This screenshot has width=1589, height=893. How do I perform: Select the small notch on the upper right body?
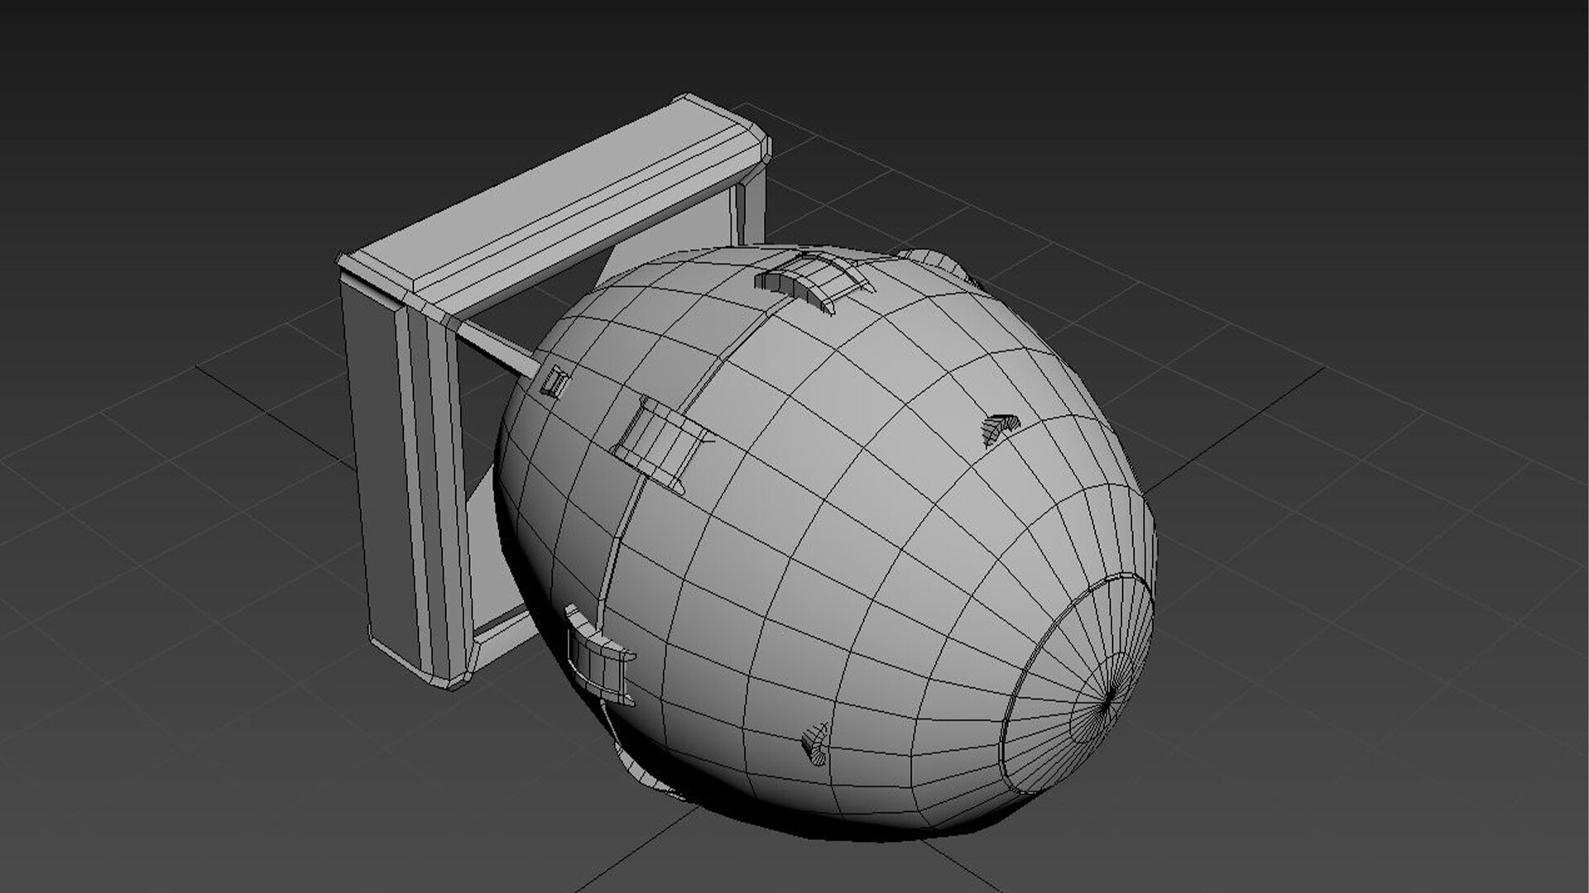(999, 428)
